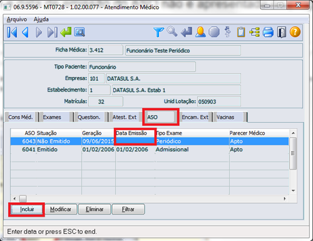Open the clipboard icon in toolbar
This screenshot has height=241, width=313.
241,32
